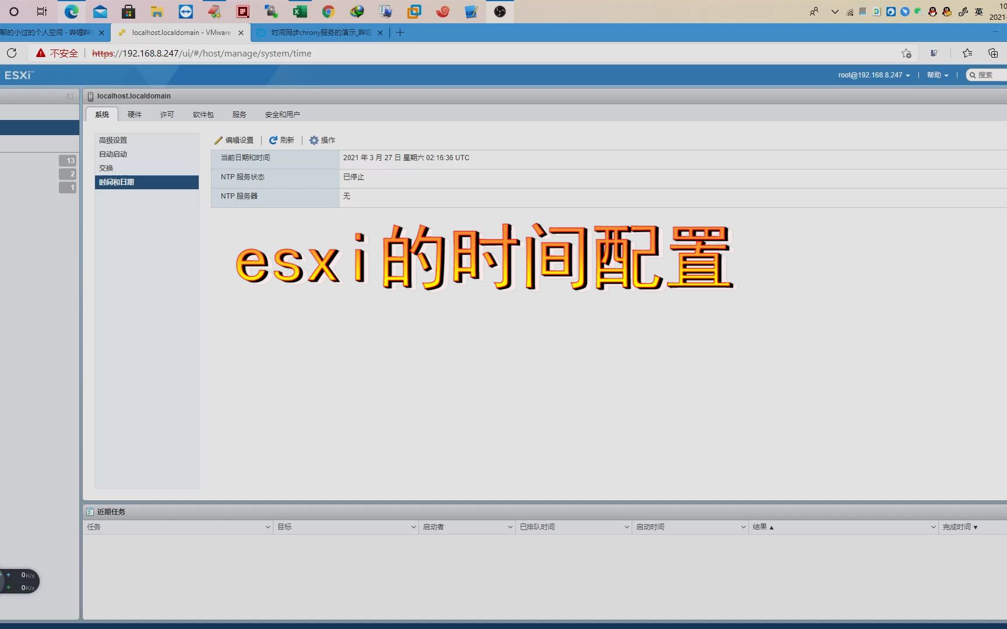Screen dimensions: 1007x629
Task: Click the Wi-Fi network tray icon
Action: point(850,12)
